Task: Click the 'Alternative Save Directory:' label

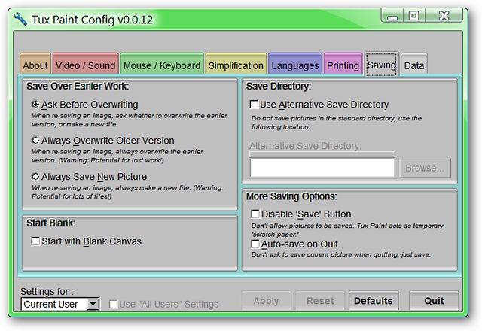Action: click(306, 146)
